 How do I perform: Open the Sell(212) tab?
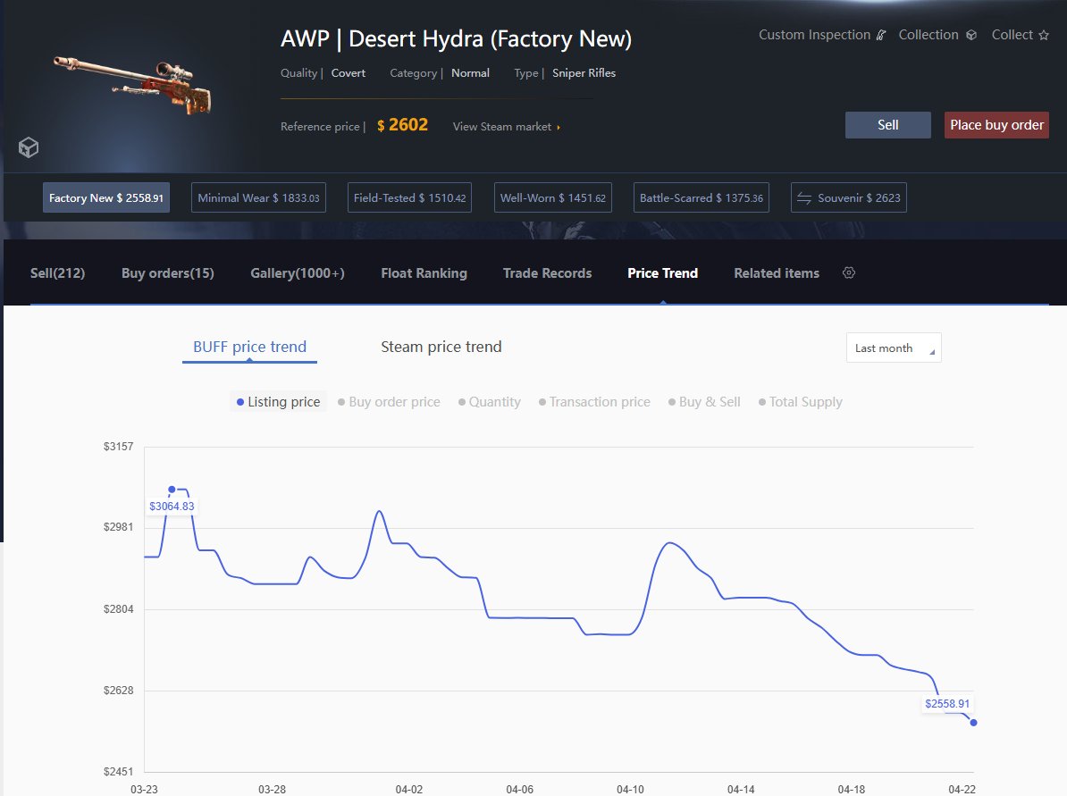tap(58, 272)
